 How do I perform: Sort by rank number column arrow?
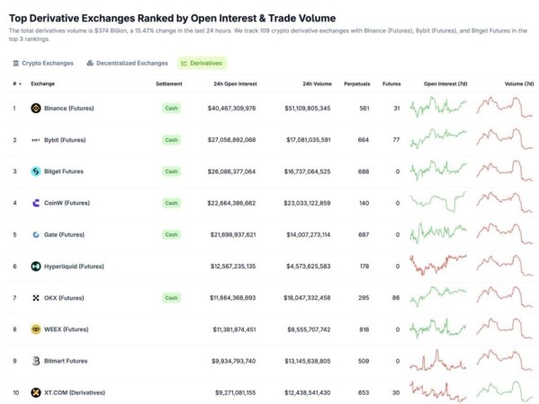[x=21, y=83]
